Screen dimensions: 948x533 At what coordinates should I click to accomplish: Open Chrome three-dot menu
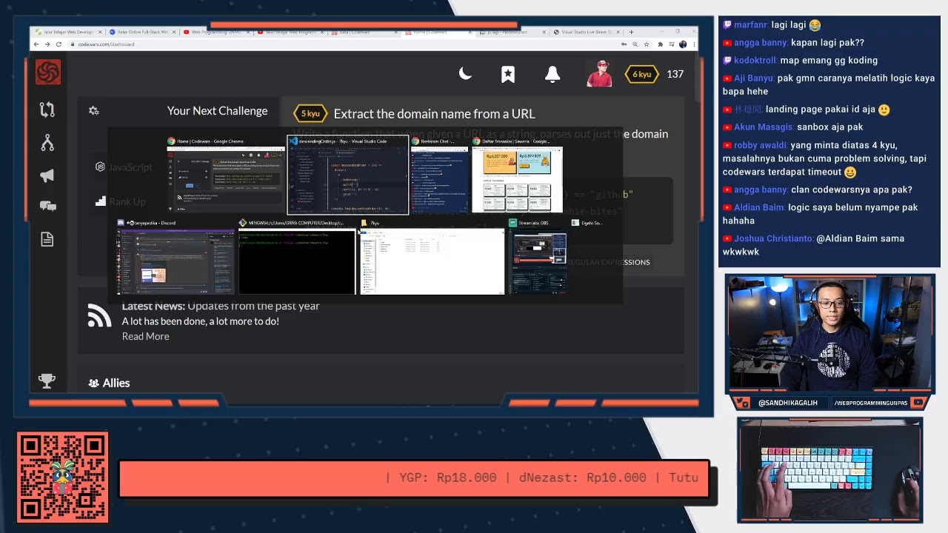click(692, 44)
